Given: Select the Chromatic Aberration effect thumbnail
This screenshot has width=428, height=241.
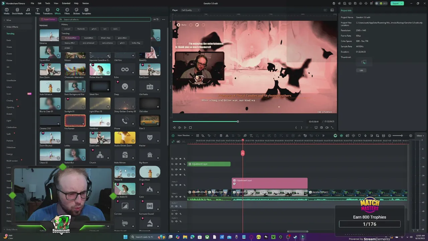Looking at the screenshot, I should click(x=75, y=69).
